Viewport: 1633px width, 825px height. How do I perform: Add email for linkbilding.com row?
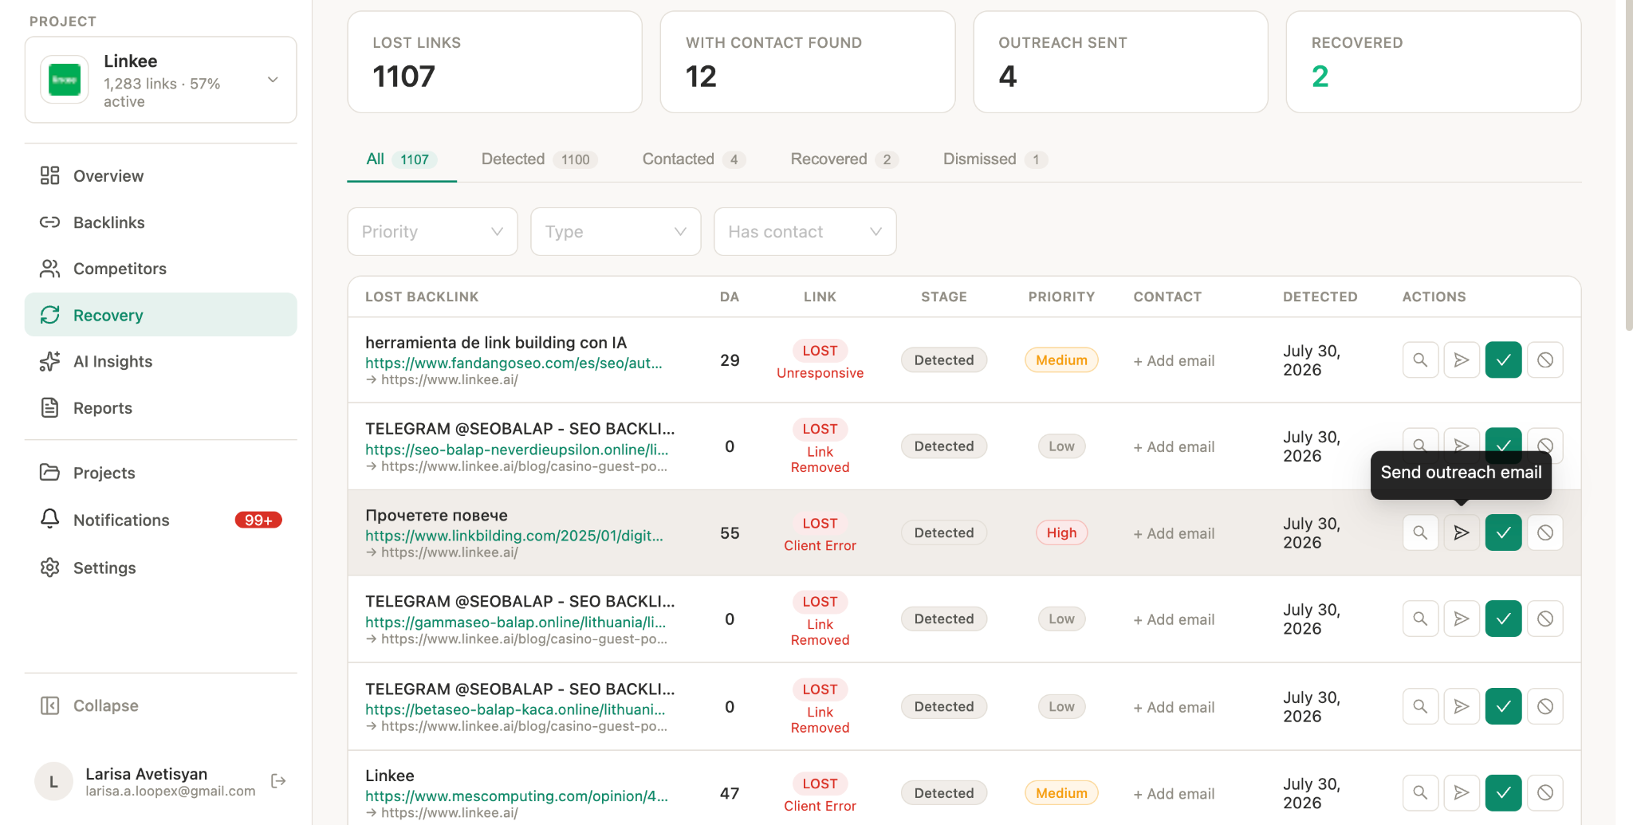(x=1174, y=533)
